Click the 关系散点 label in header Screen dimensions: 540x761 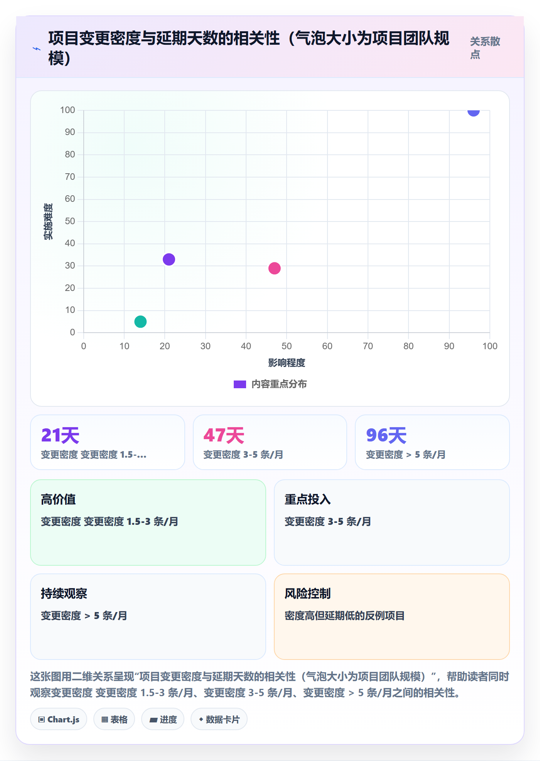[485, 48]
